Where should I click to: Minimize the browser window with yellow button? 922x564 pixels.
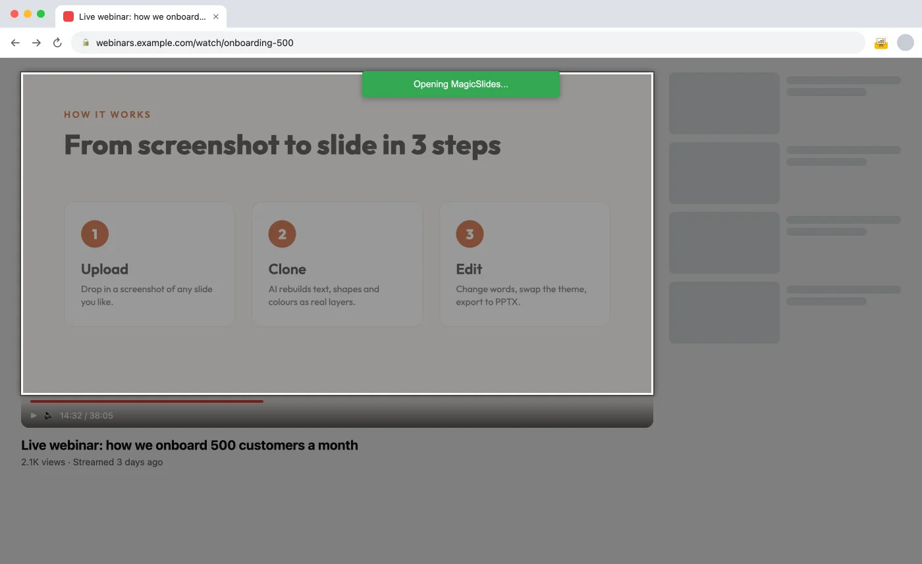28,14
